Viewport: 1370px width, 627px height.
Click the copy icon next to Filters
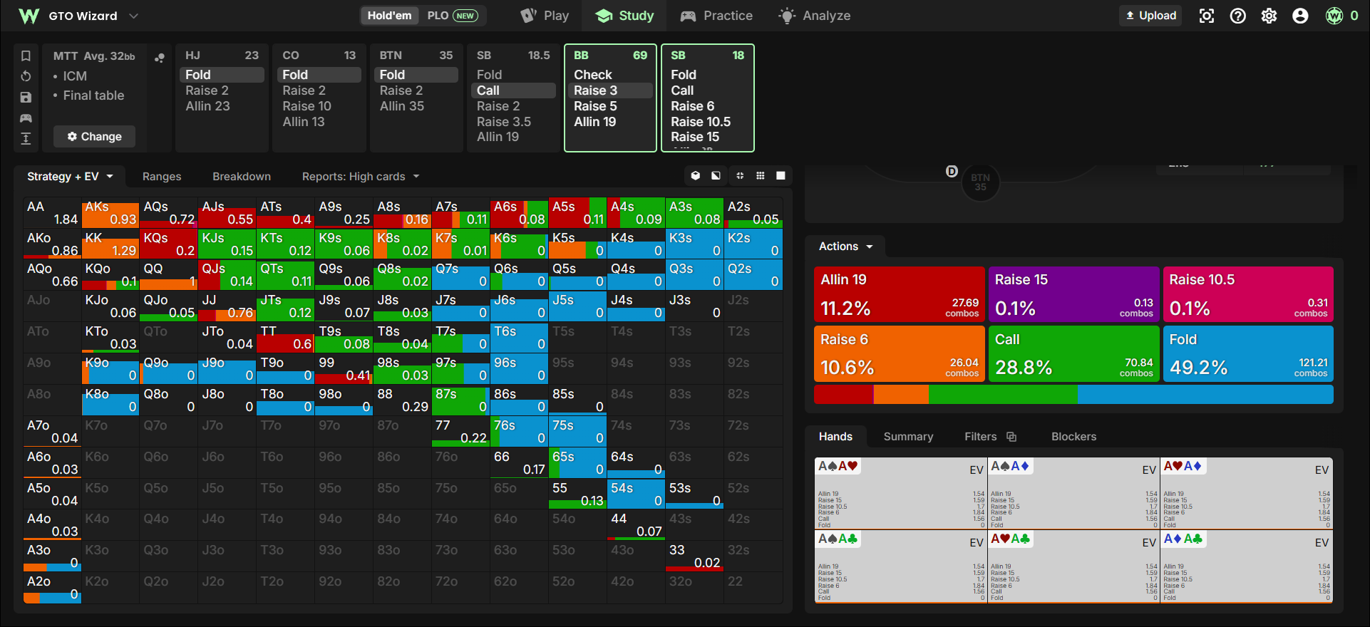point(1011,437)
